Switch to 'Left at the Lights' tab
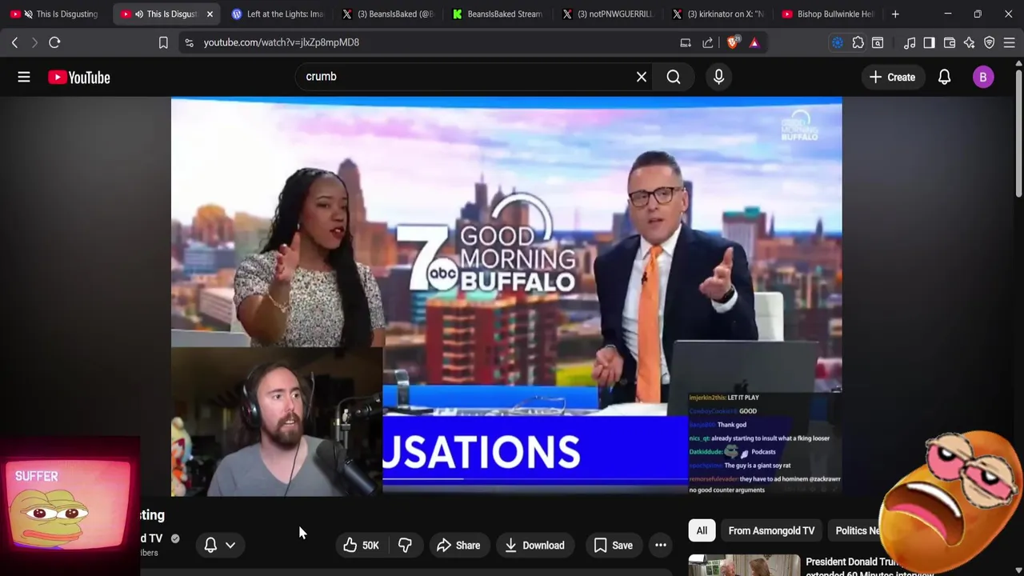The image size is (1024, 576). (x=277, y=14)
